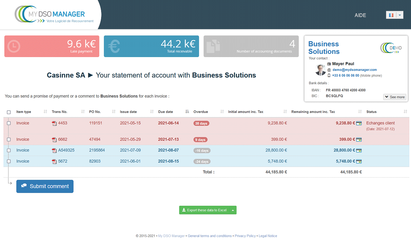
Task: Sort by Status column arrows
Action: [406, 112]
